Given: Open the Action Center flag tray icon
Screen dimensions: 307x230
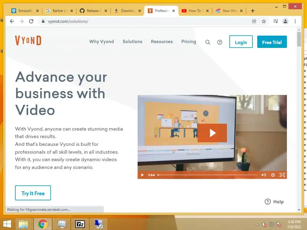Looking at the screenshot, I should point(279,224).
